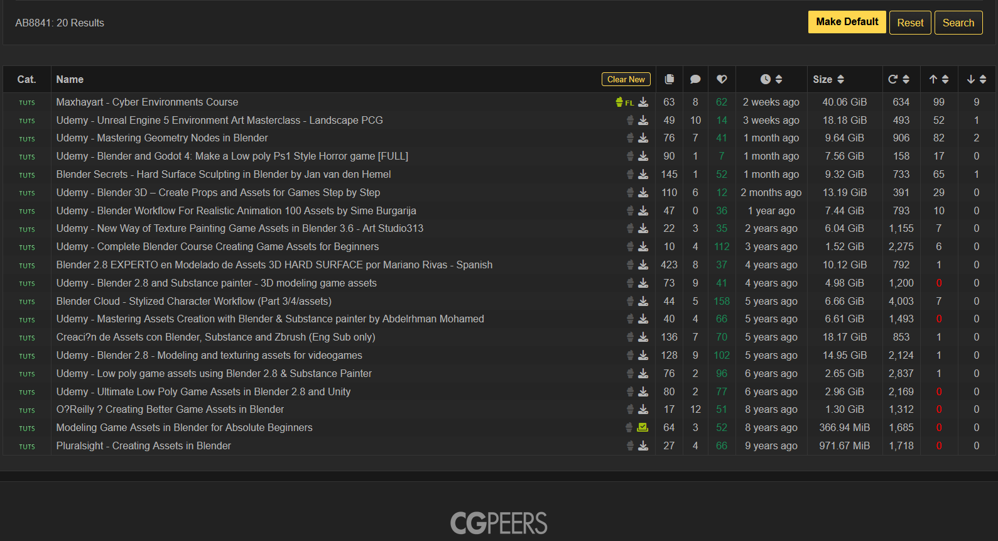Download Creaci?n de Assets con Blender torrent
The height and width of the screenshot is (541, 998).
(643, 337)
